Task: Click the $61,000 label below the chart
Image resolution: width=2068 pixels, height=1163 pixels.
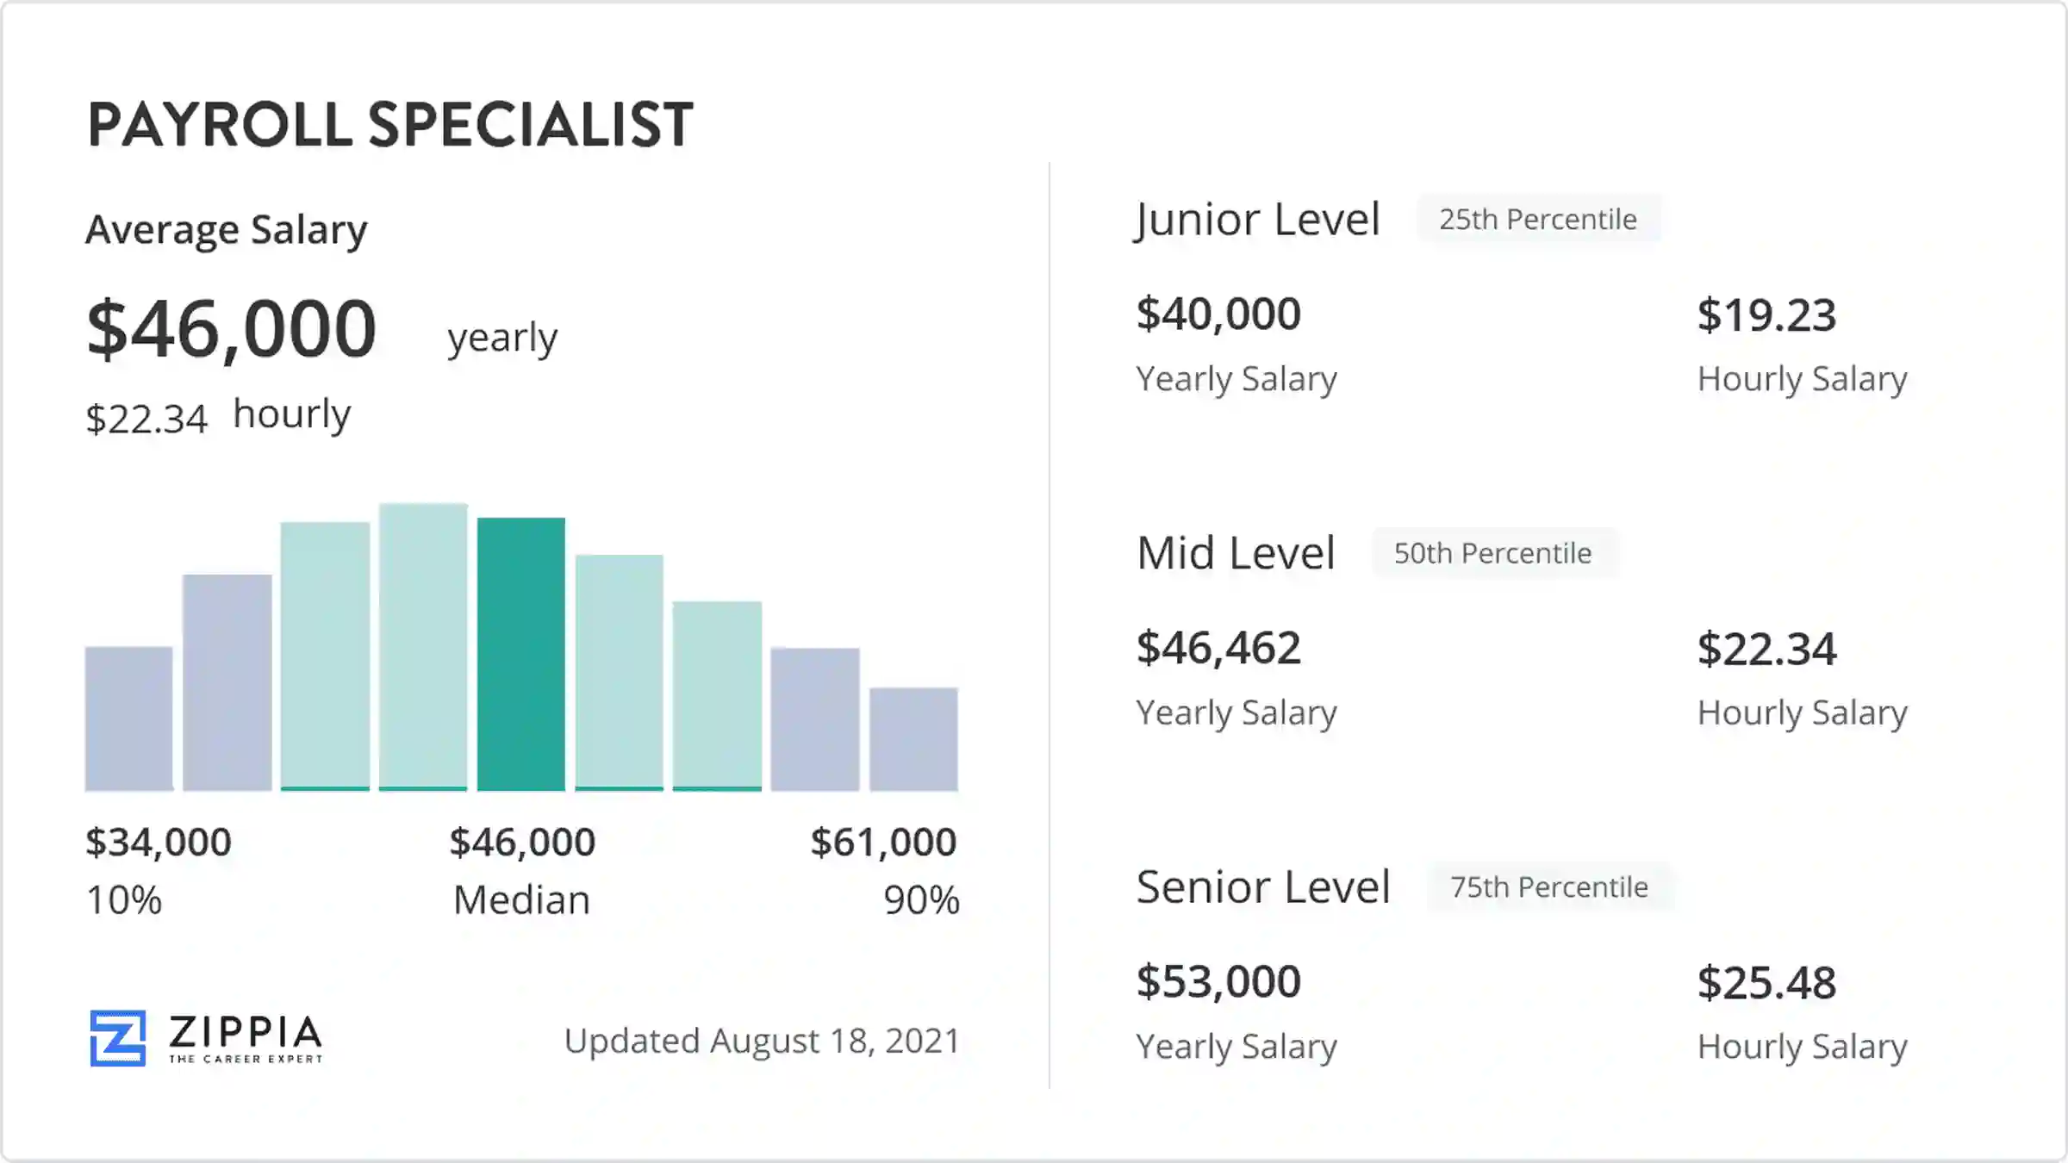Action: click(883, 843)
